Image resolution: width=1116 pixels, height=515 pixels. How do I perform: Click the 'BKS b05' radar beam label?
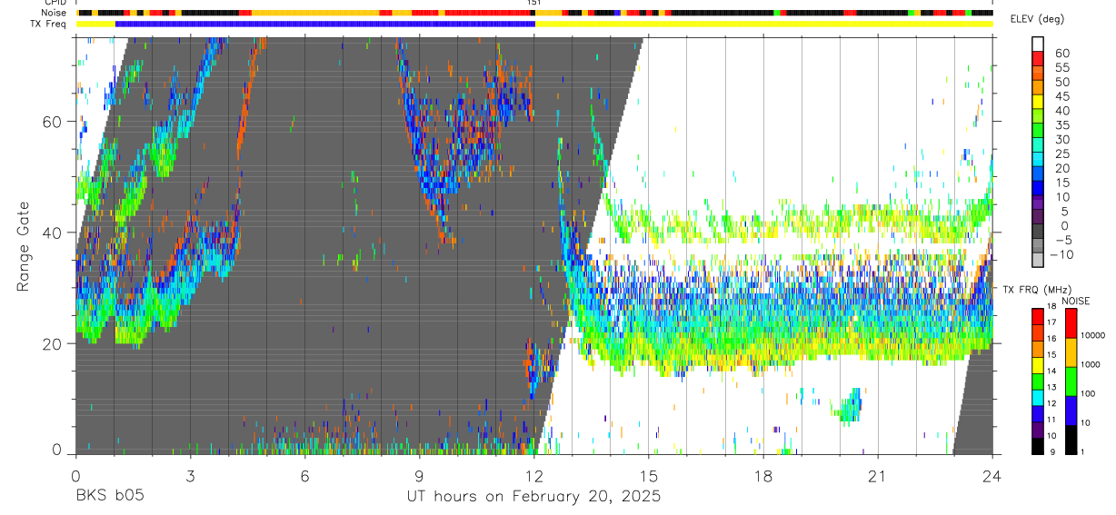109,497
